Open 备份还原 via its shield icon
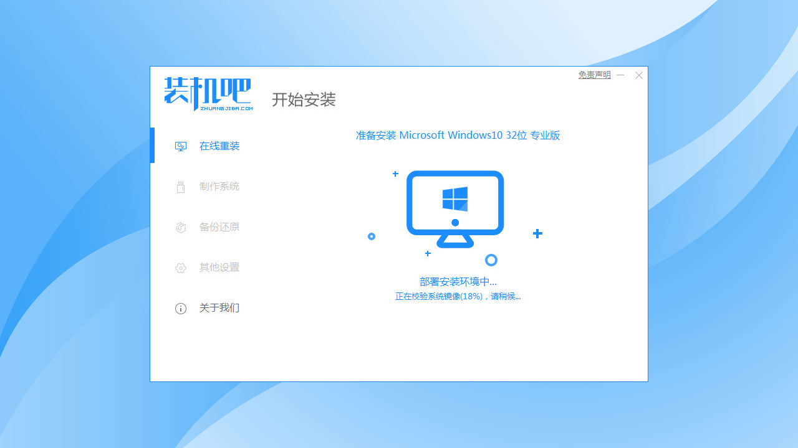The height and width of the screenshot is (448, 798). click(x=181, y=227)
